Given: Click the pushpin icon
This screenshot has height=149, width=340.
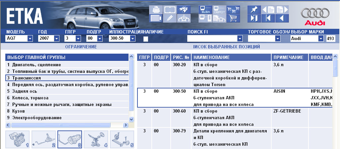Looking at the screenshot, I should [254, 10].
